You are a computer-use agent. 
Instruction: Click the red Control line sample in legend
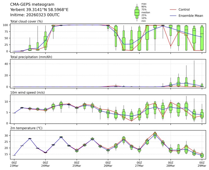pos(172,10)
